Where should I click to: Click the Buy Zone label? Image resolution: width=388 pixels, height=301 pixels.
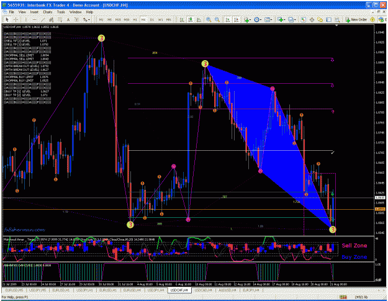coord(354,257)
